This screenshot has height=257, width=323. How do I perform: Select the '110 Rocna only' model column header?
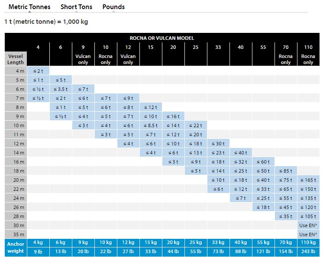tap(308, 55)
